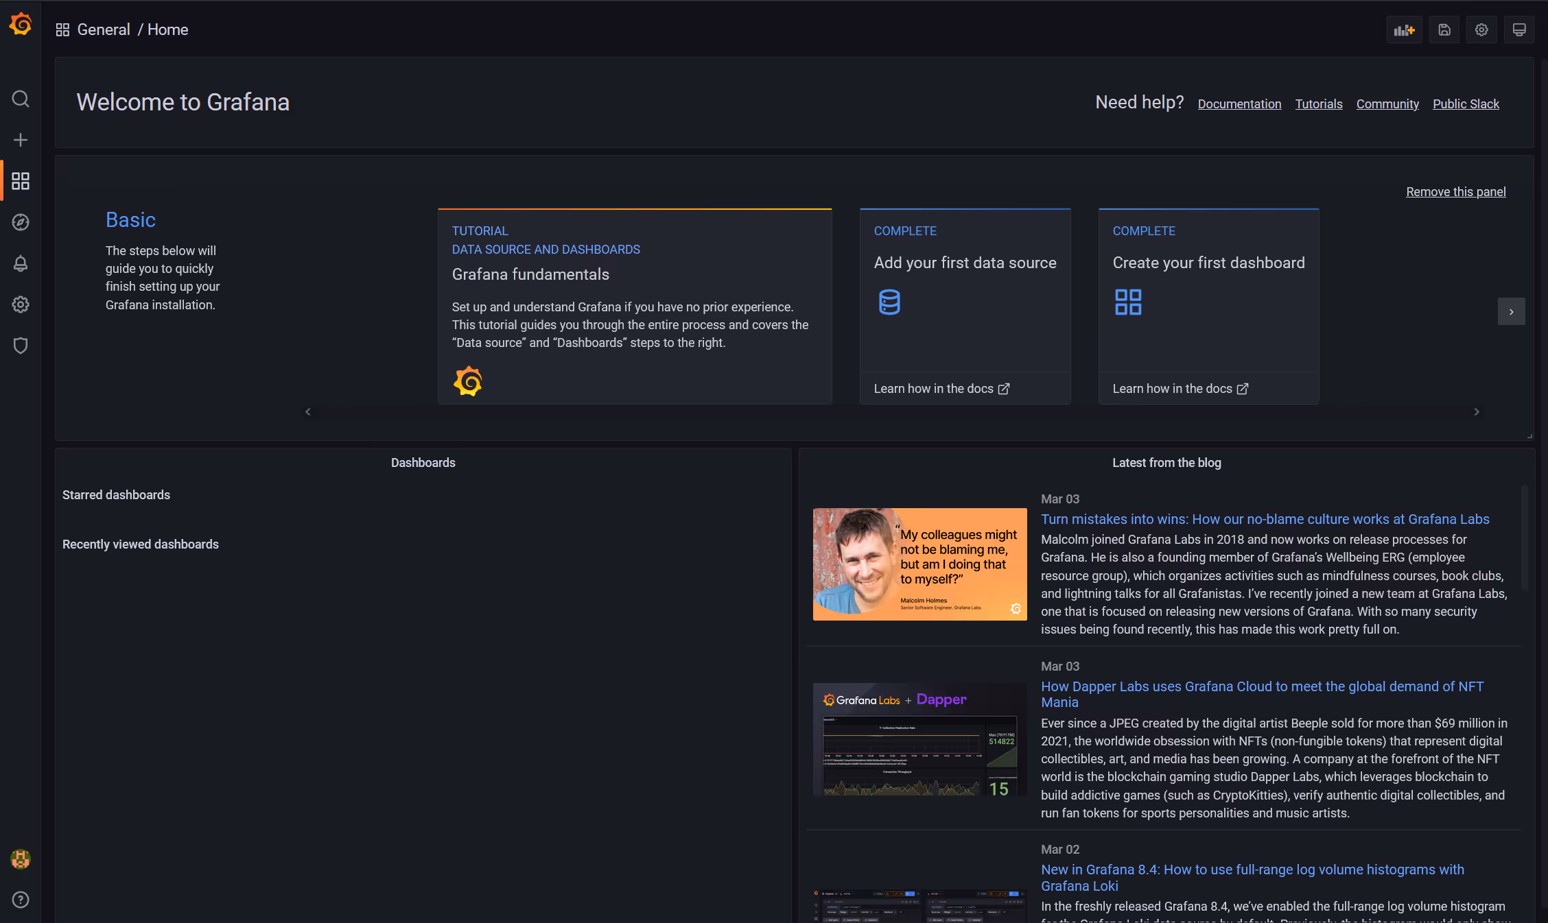Open the Search dashboards icon in sidebar

[21, 99]
